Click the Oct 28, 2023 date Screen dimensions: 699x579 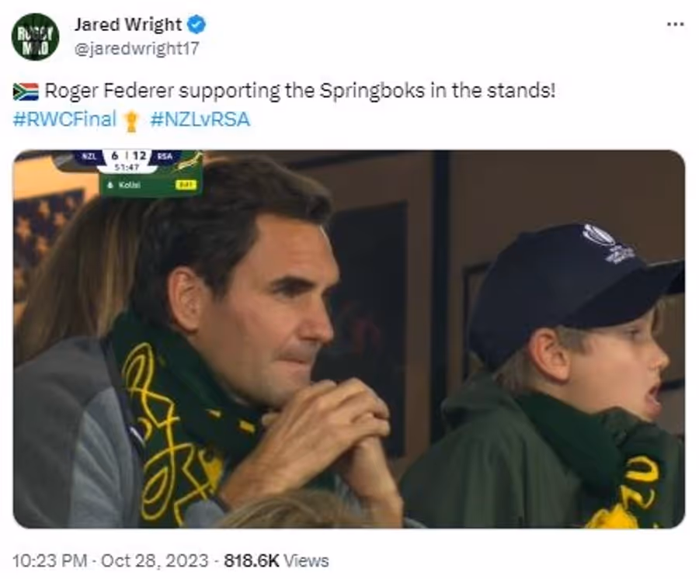[x=155, y=560]
